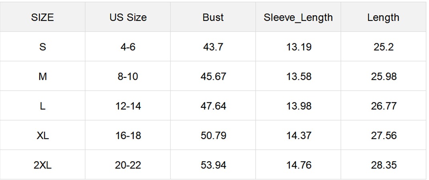Viewport: 429px width, 180px height.
Task: Click the 43.7 bust value
Action: pyautogui.click(x=213, y=47)
